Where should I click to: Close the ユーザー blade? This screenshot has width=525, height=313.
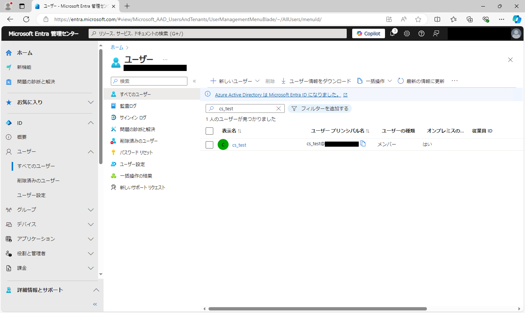click(510, 60)
